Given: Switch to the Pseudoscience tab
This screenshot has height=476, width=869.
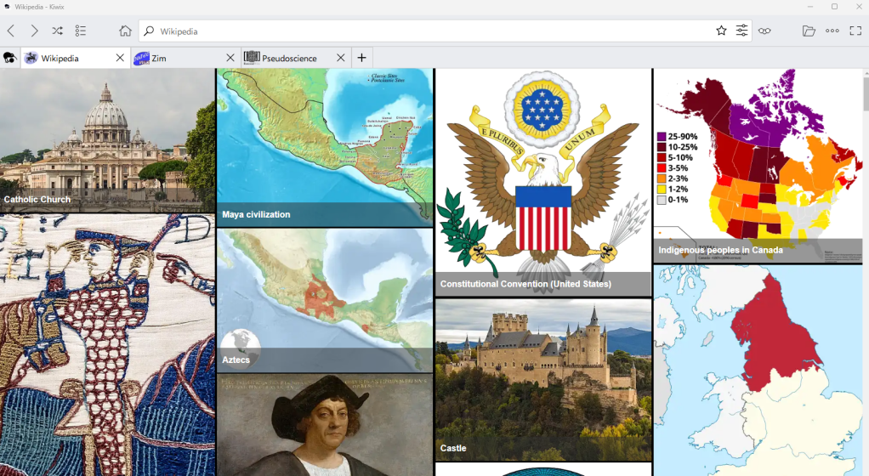Looking at the screenshot, I should tap(289, 58).
